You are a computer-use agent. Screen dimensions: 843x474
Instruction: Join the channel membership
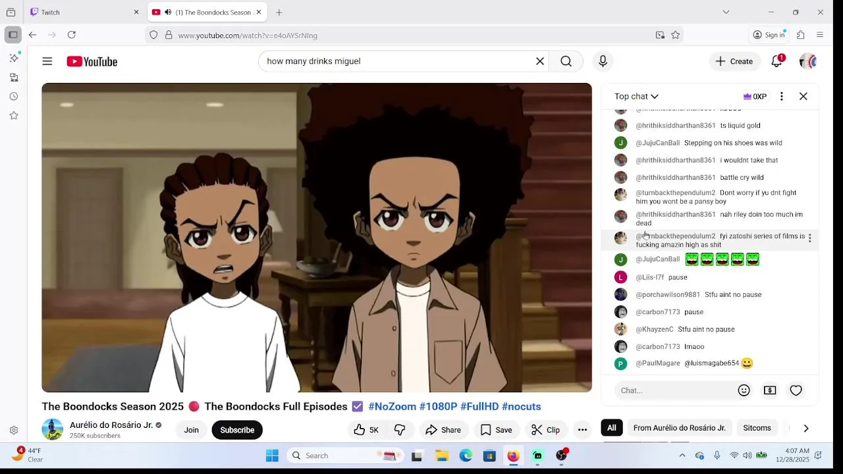point(191,430)
